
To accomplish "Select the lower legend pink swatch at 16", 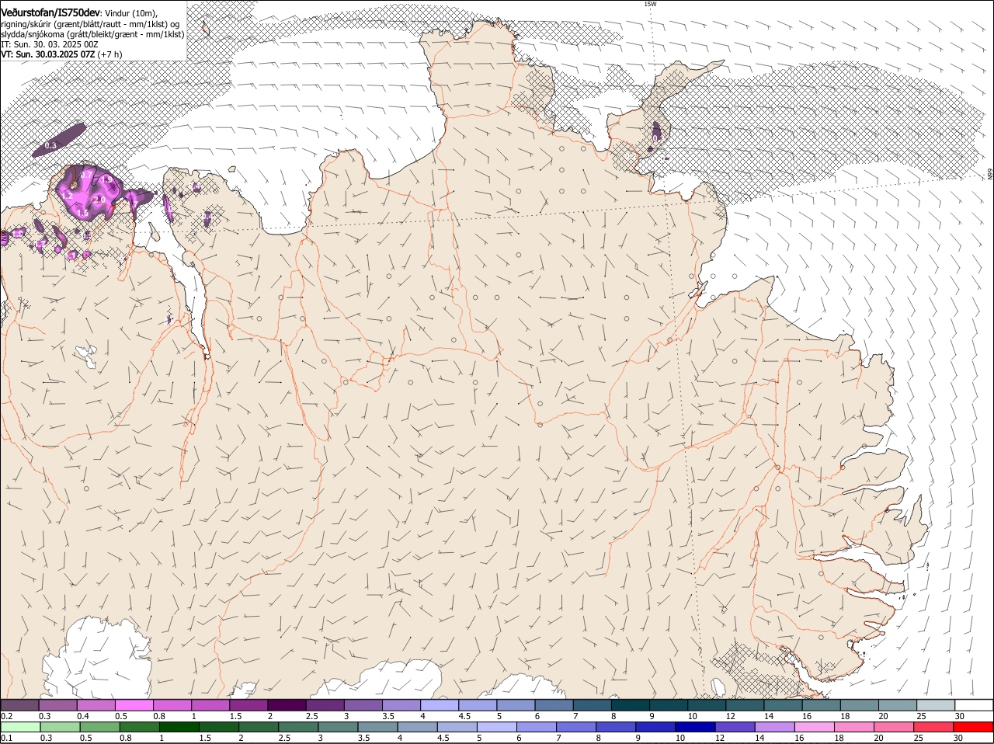I will pos(813,728).
